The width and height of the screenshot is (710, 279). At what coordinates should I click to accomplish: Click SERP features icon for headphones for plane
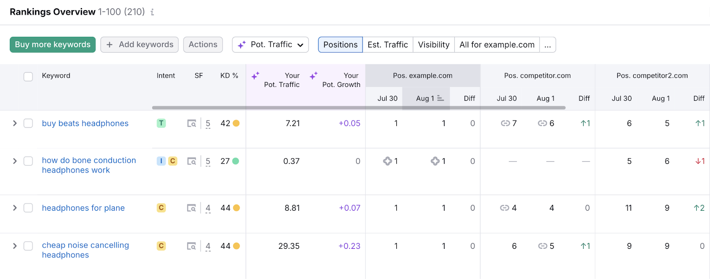[x=192, y=208]
